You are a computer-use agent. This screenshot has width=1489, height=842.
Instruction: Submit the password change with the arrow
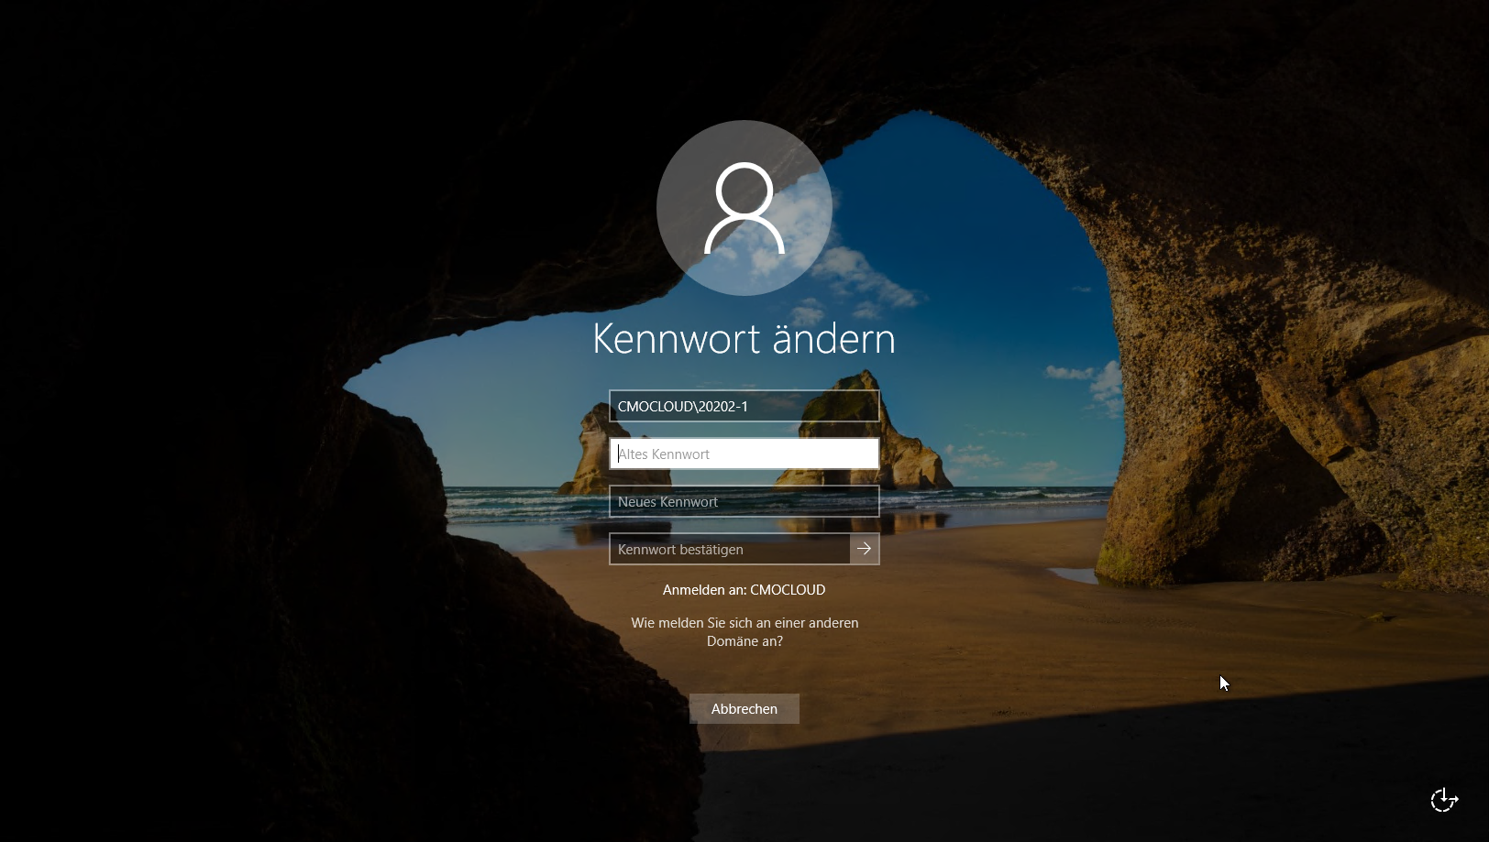pos(864,549)
